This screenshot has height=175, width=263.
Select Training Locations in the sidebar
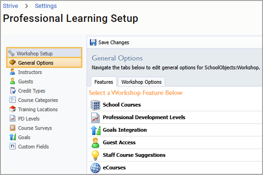38,109
